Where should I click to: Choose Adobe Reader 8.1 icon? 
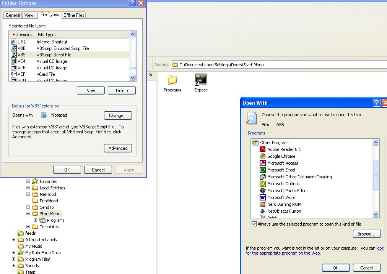point(263,149)
